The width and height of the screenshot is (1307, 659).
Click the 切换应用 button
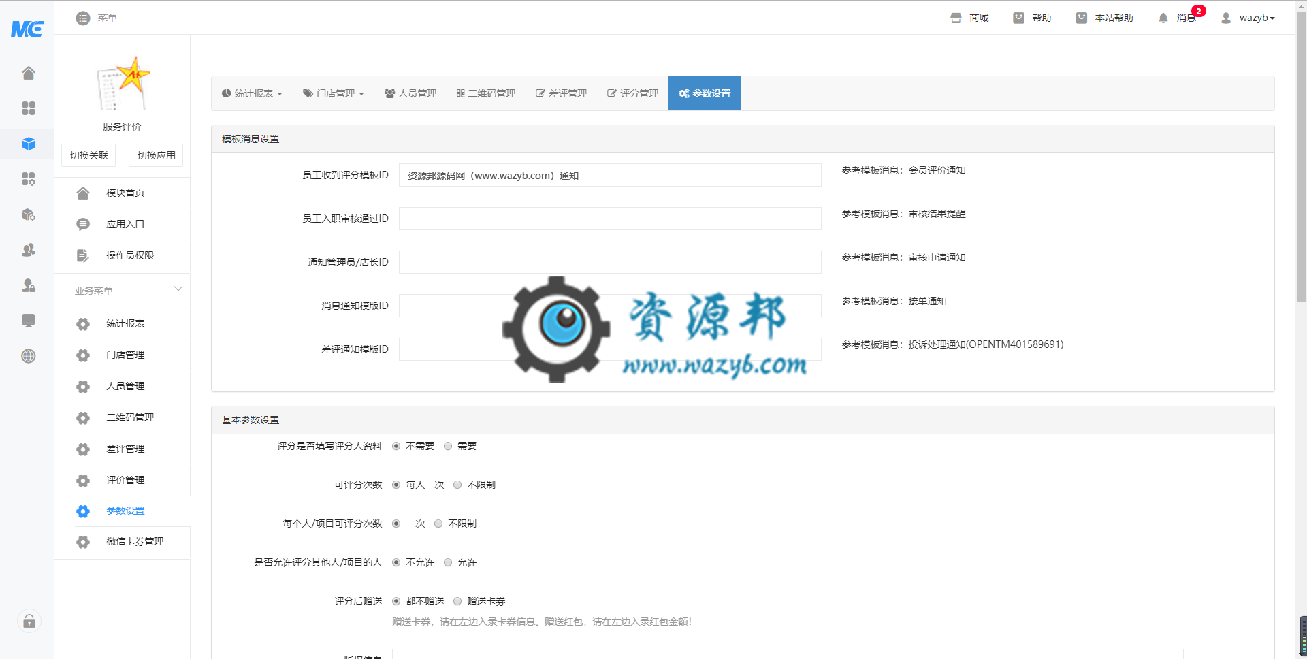pyautogui.click(x=157, y=155)
